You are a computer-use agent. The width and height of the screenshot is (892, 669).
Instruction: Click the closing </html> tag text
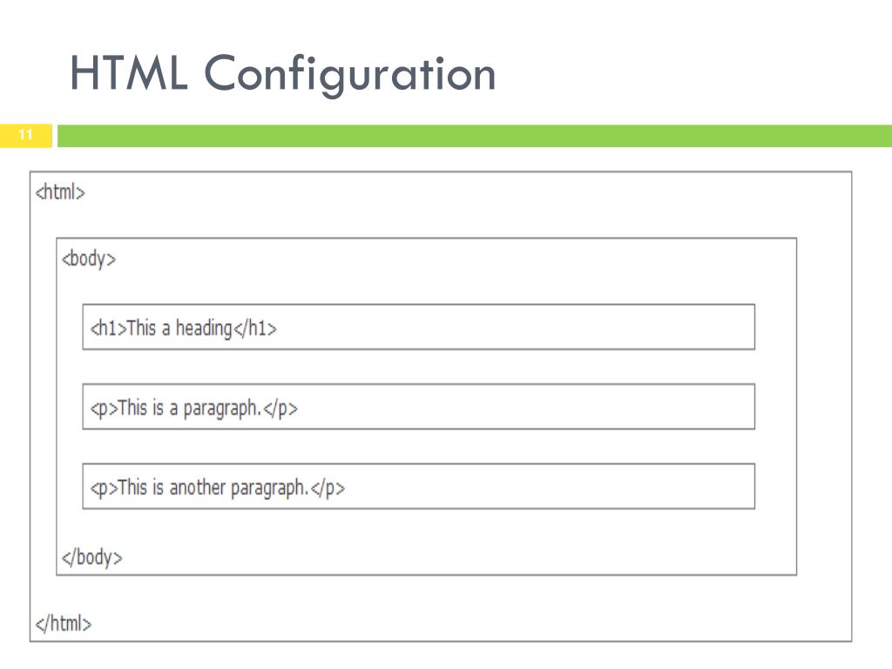[63, 624]
